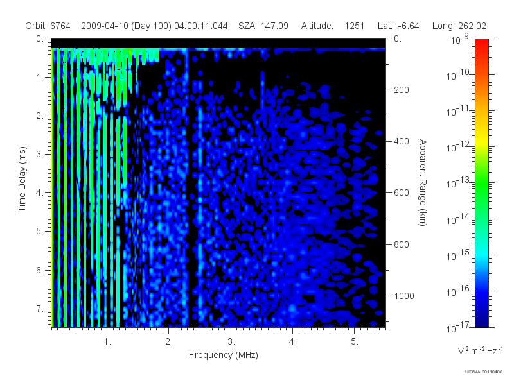Click the frequency tick label '5.'
Image resolution: width=514 pixels, height=385 pixels.
point(355,342)
